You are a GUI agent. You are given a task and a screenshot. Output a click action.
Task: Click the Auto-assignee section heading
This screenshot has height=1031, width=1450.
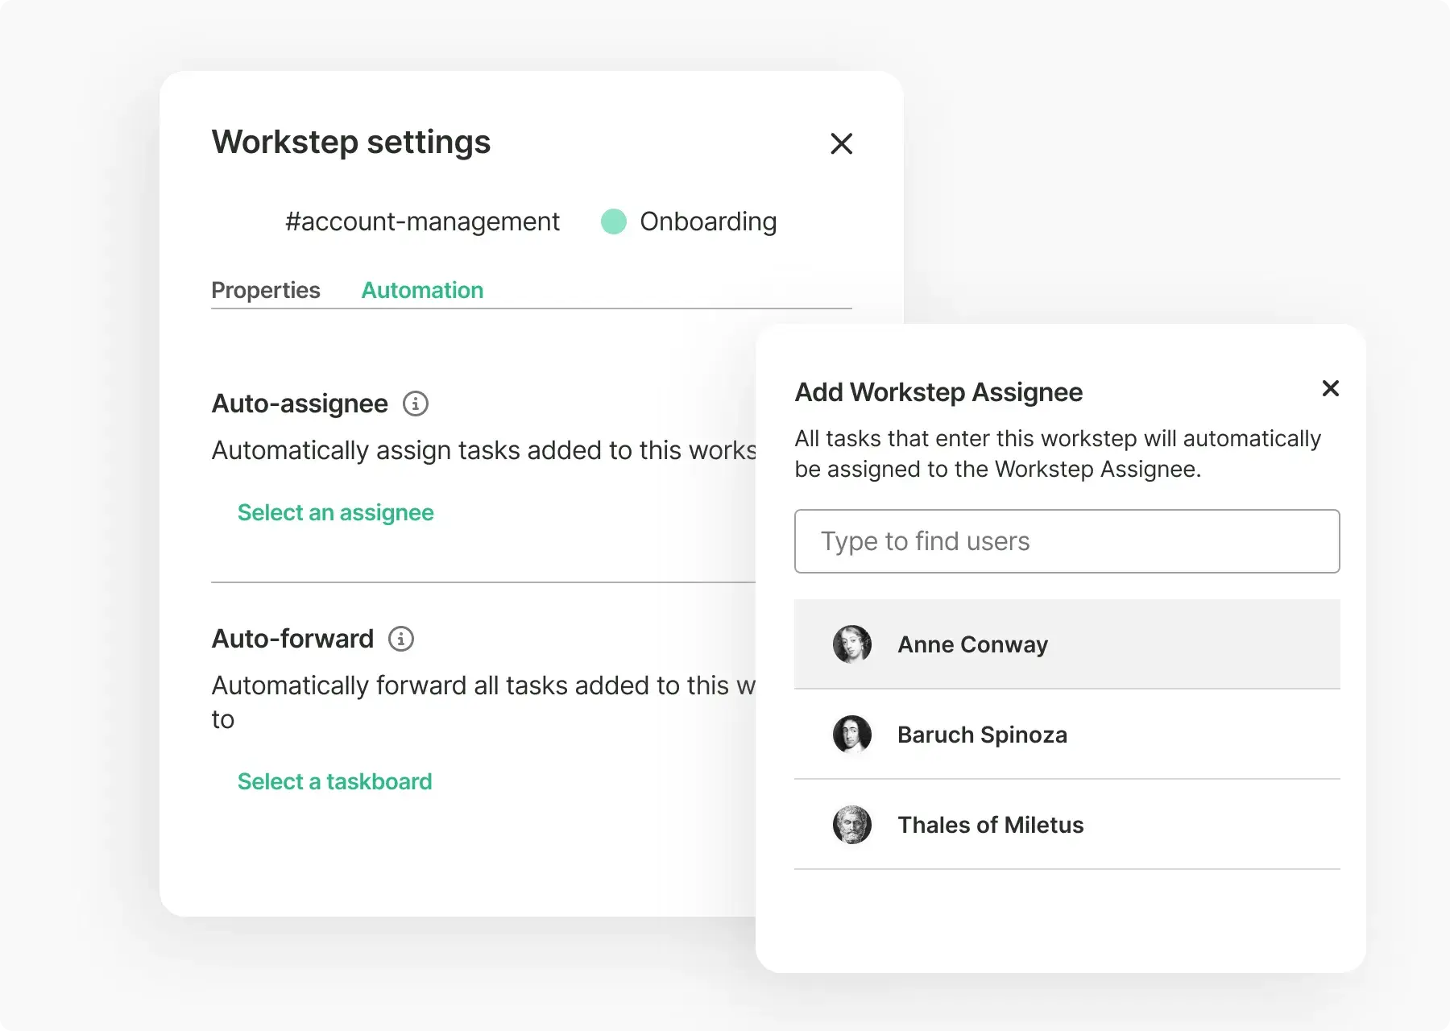[x=300, y=404]
